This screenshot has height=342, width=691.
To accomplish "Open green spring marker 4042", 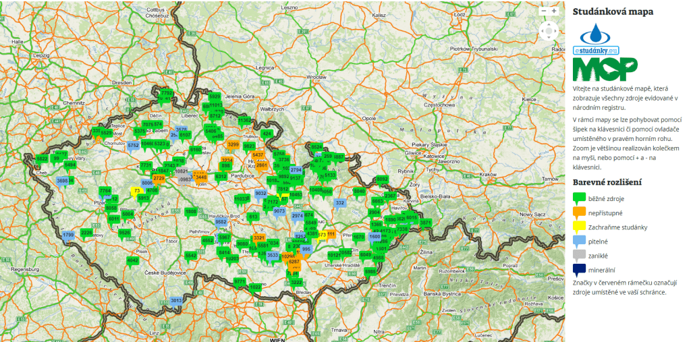I will tap(133, 260).
